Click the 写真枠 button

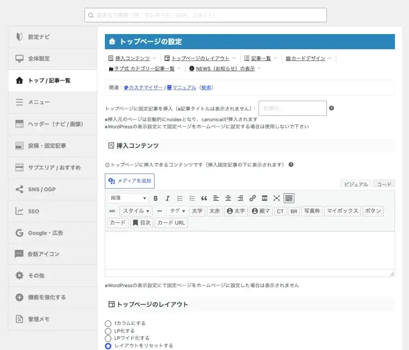tap(312, 211)
